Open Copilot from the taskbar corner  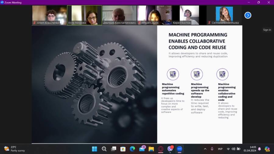point(267,149)
